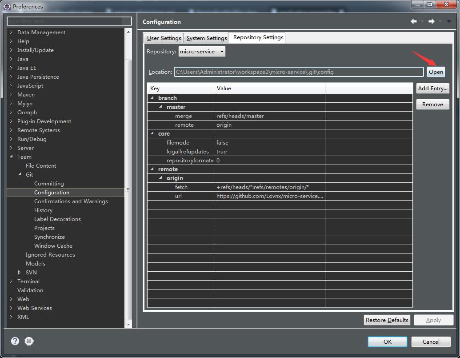Click the Key column header
The height and width of the screenshot is (358, 460).
[180, 88]
